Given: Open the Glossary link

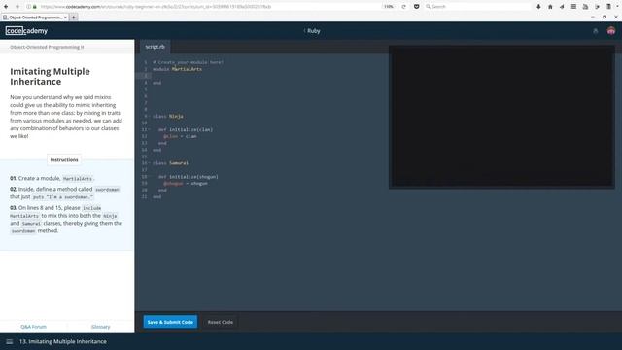Looking at the screenshot, I should (101, 327).
